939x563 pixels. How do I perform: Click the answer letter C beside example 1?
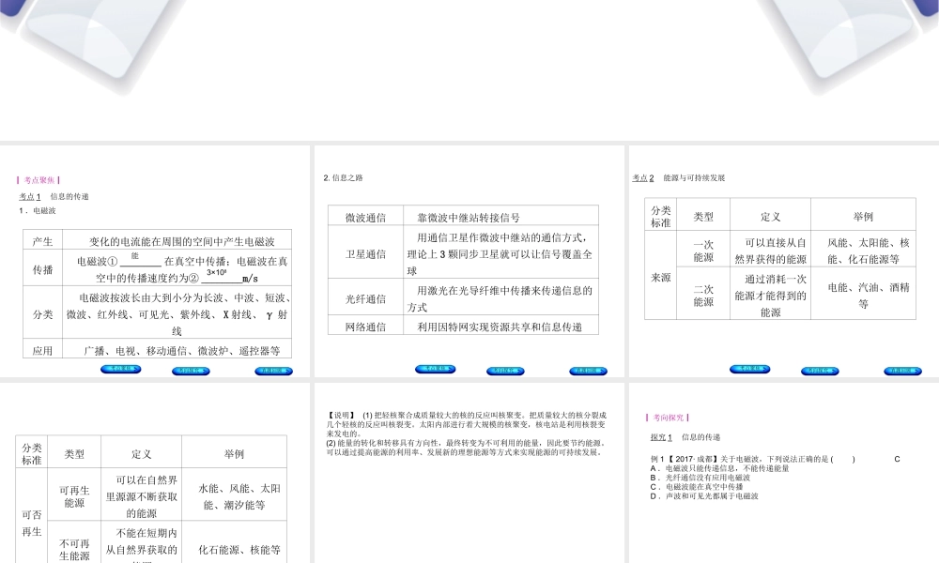pyautogui.click(x=897, y=459)
